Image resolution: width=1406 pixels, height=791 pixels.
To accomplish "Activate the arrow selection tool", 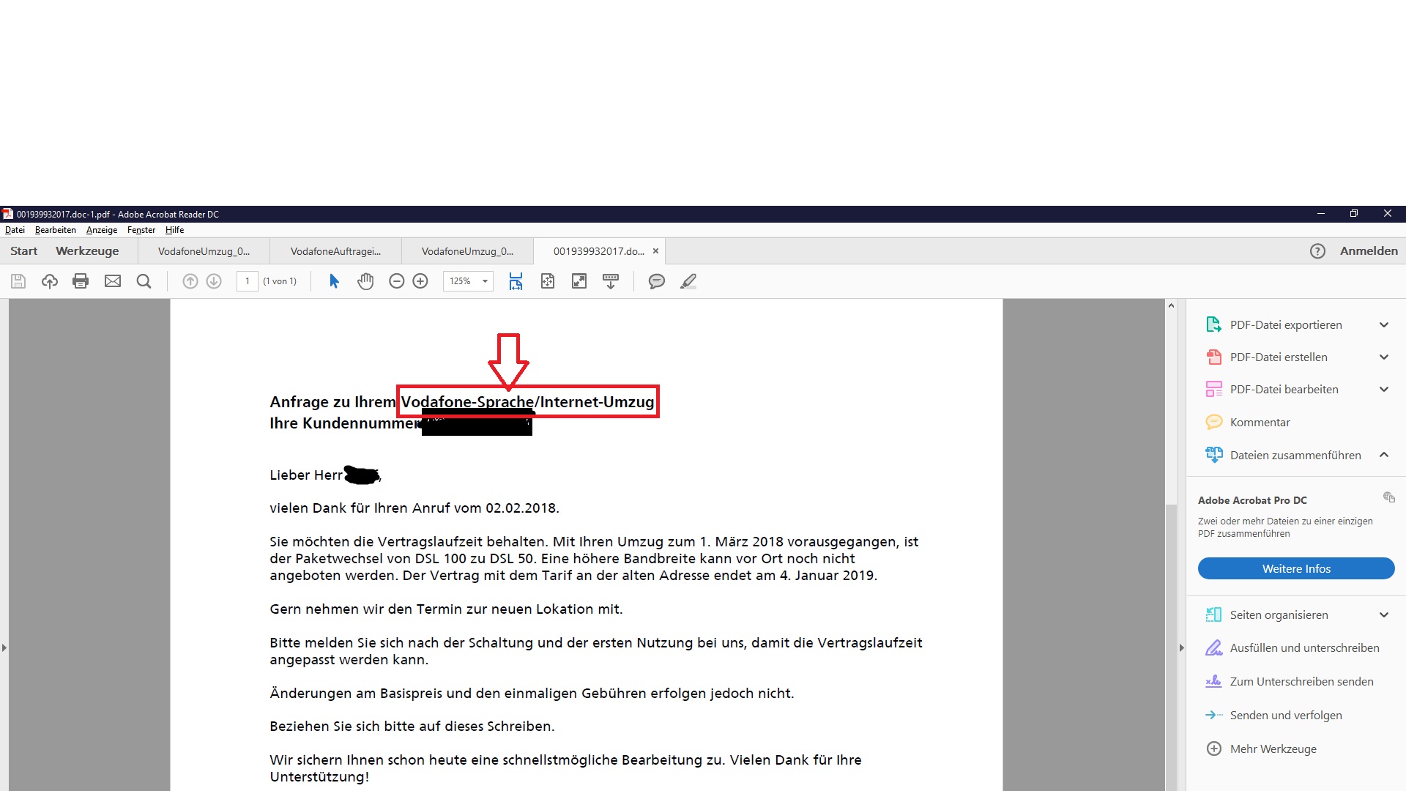I will 334,281.
